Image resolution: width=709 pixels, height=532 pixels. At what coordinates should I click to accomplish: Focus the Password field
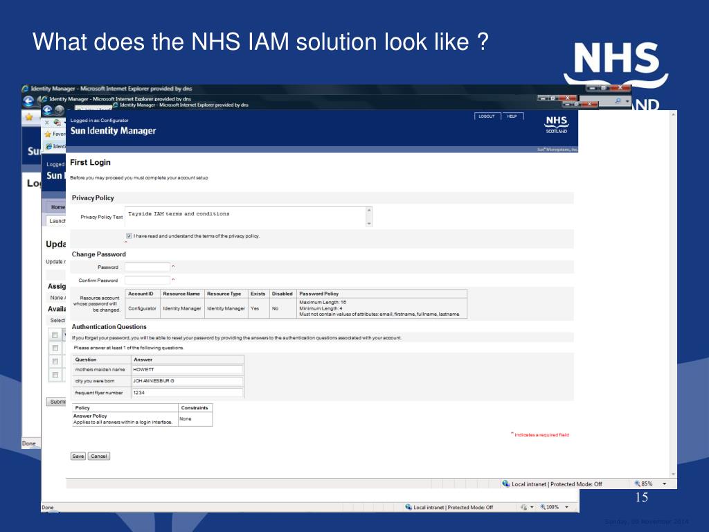[147, 267]
